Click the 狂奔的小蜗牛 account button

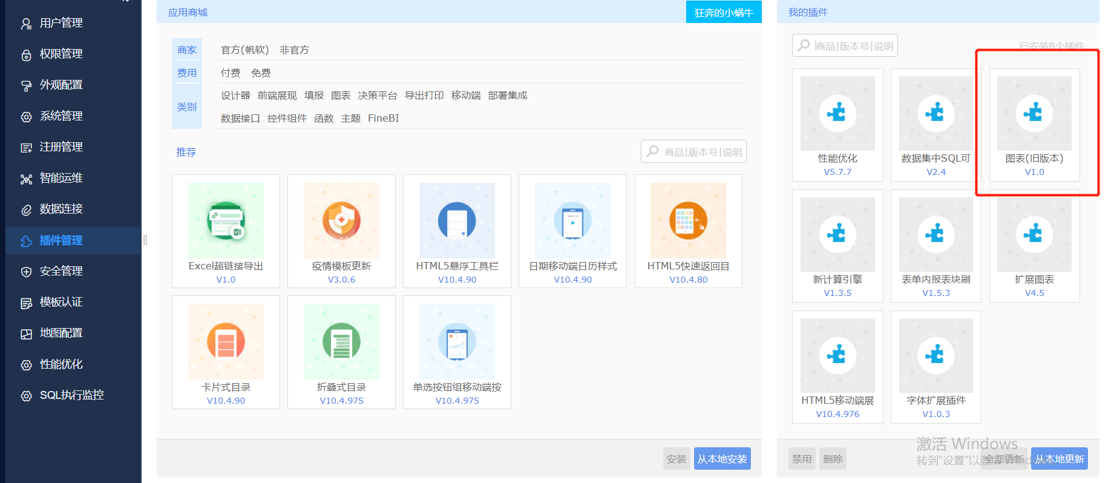(724, 12)
